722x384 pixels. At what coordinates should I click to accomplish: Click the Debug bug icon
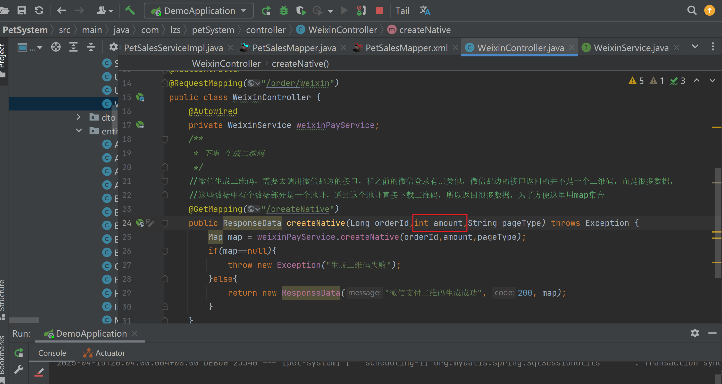(284, 11)
